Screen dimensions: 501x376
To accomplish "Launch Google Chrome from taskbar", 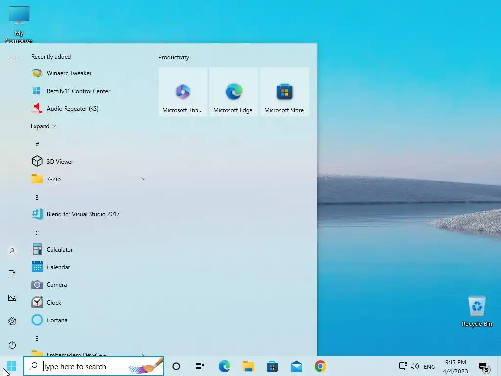I will (x=320, y=366).
